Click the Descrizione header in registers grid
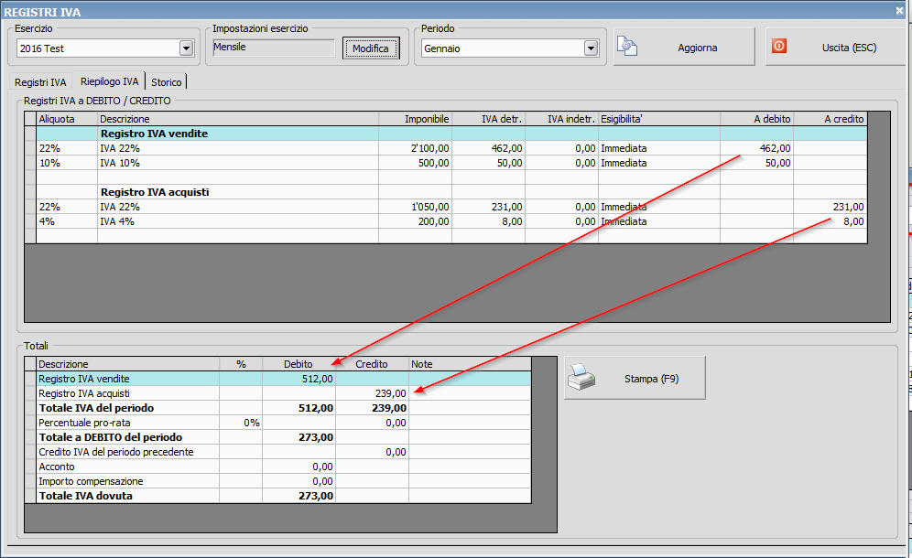This screenshot has width=912, height=558. (x=238, y=119)
